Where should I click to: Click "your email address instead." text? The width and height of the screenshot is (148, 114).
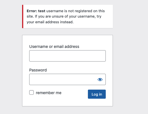pyautogui.click(x=50, y=22)
